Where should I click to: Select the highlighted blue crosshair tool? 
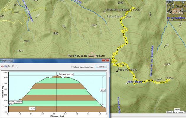6,66
